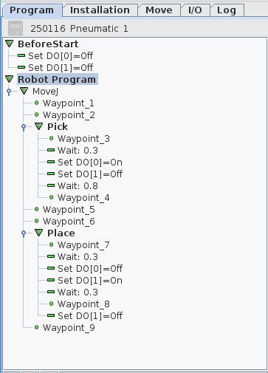Viewport: 268px width, 373px height.
Task: Collapse the BeforeStart section
Action: click(10, 44)
